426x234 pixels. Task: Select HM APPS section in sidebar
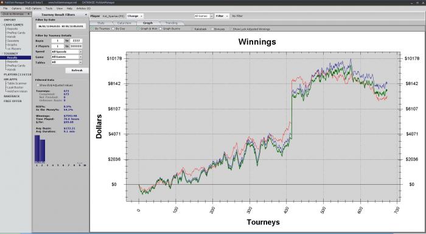click(x=10, y=79)
